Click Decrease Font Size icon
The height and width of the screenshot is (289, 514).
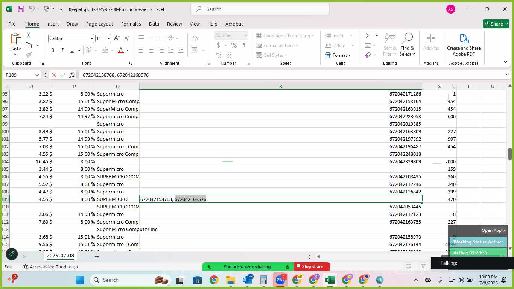pyautogui.click(x=126, y=38)
